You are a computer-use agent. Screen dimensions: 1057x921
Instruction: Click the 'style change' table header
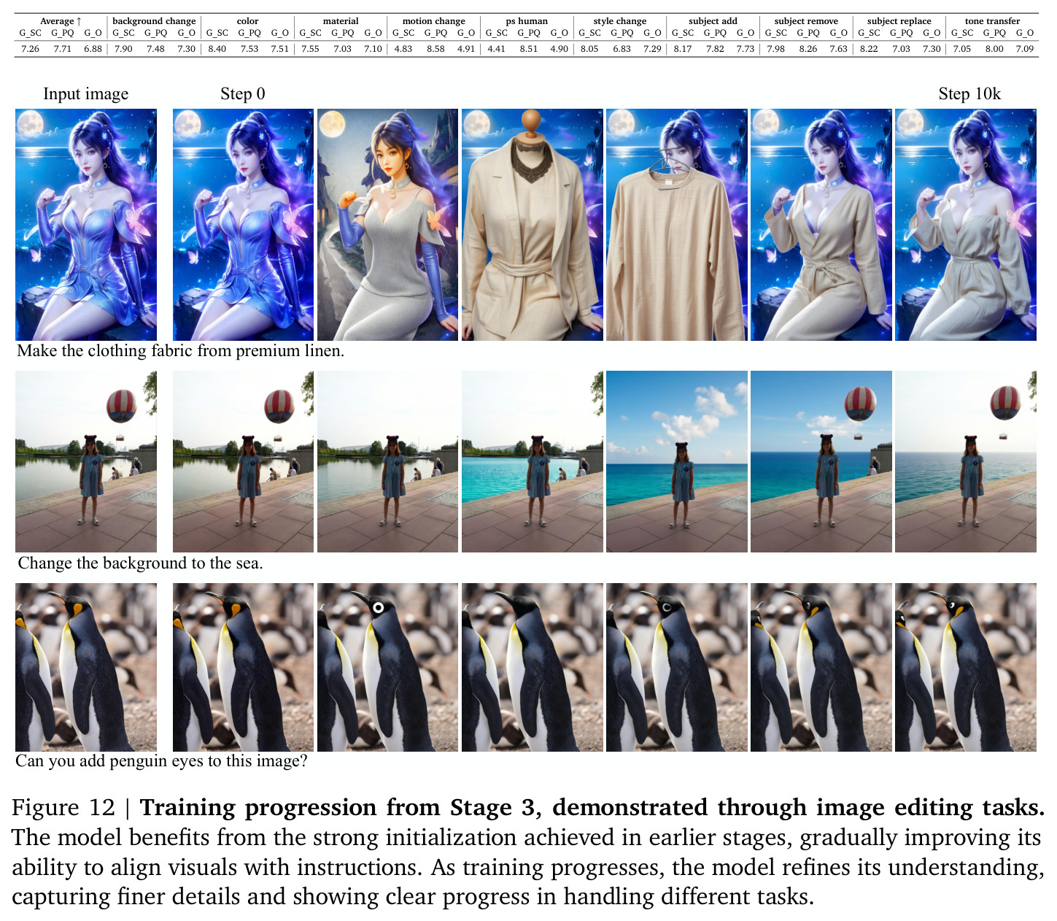click(620, 21)
